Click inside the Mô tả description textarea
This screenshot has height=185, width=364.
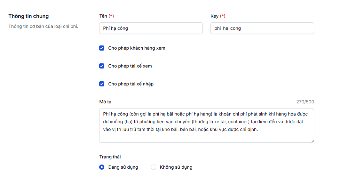click(206, 125)
